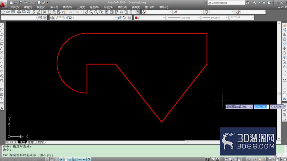
Task: Open the annotation scale 1:1 button
Action: point(251,159)
